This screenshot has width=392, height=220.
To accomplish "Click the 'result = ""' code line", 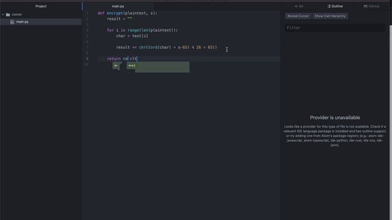I will click(119, 19).
